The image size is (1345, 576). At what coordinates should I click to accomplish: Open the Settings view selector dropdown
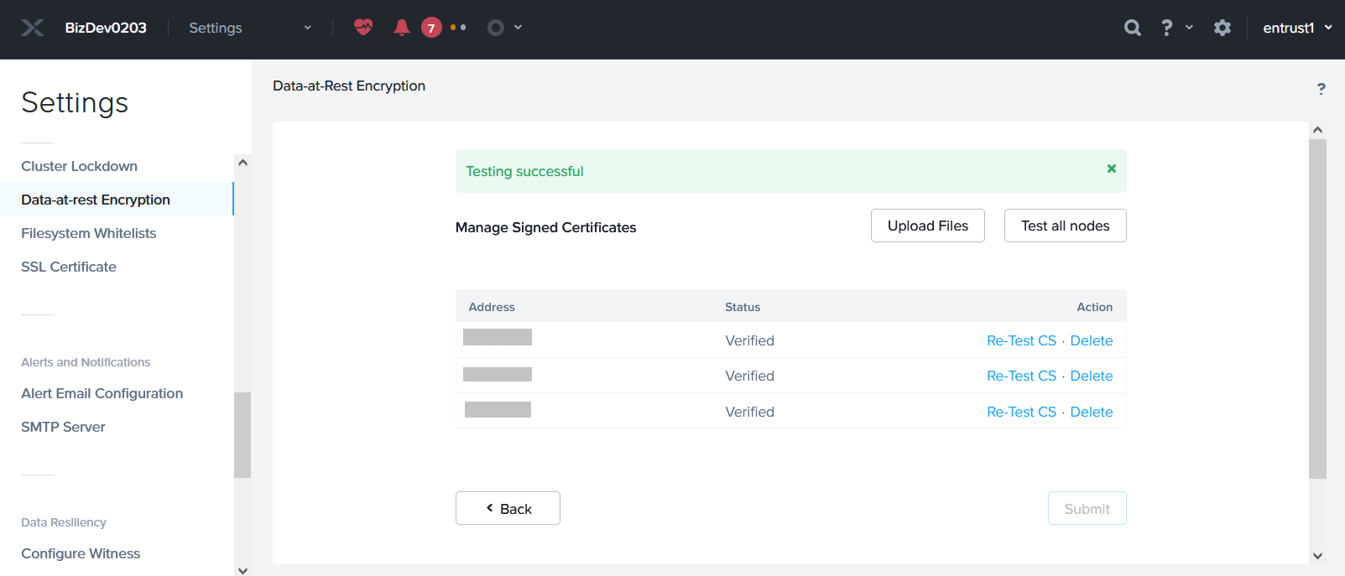(250, 28)
